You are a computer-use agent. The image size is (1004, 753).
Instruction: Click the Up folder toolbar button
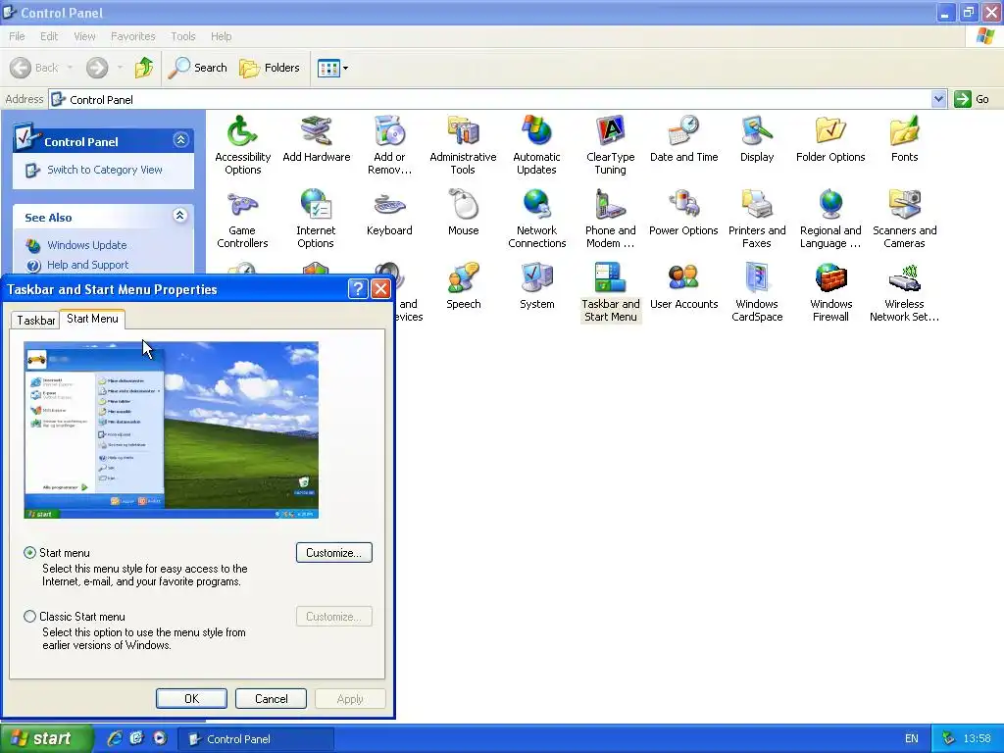click(144, 68)
